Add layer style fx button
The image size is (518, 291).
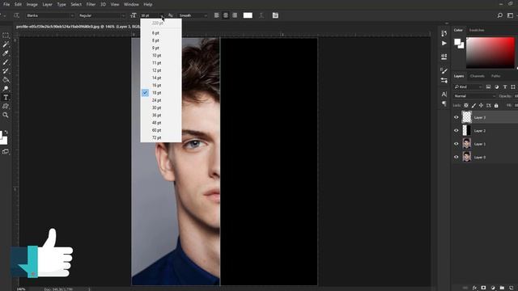[474, 288]
